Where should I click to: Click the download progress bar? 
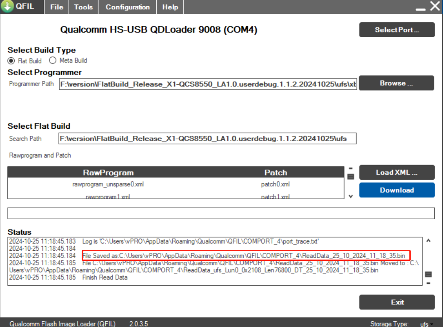(x=221, y=213)
